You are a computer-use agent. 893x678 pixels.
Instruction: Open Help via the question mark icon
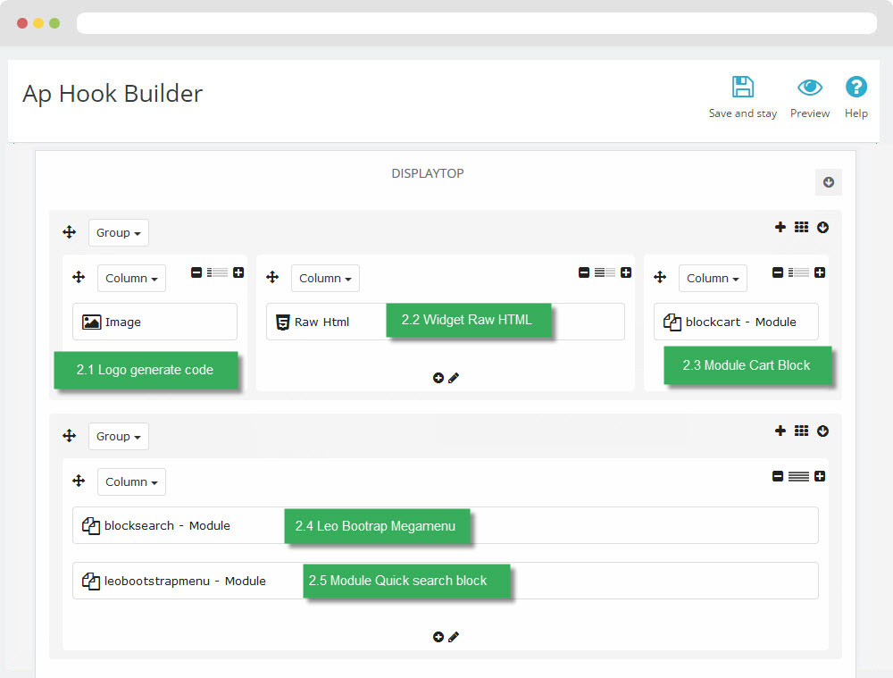tap(856, 88)
